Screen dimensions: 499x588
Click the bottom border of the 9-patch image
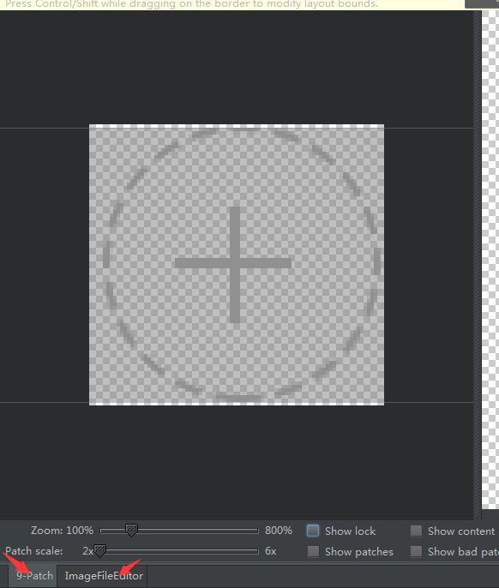coord(237,404)
